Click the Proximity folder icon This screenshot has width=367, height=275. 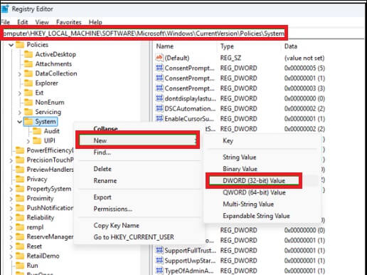coord(20,198)
